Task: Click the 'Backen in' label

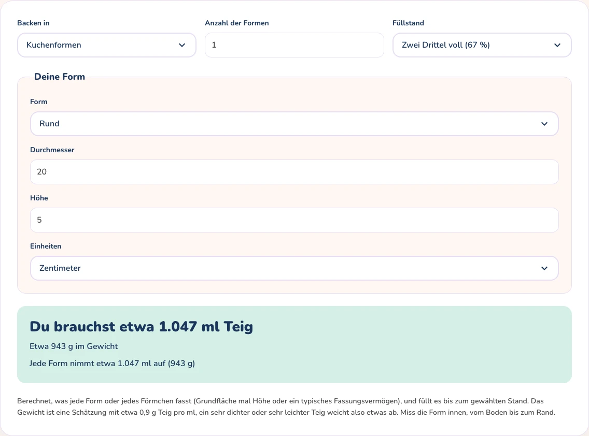Action: (x=33, y=23)
